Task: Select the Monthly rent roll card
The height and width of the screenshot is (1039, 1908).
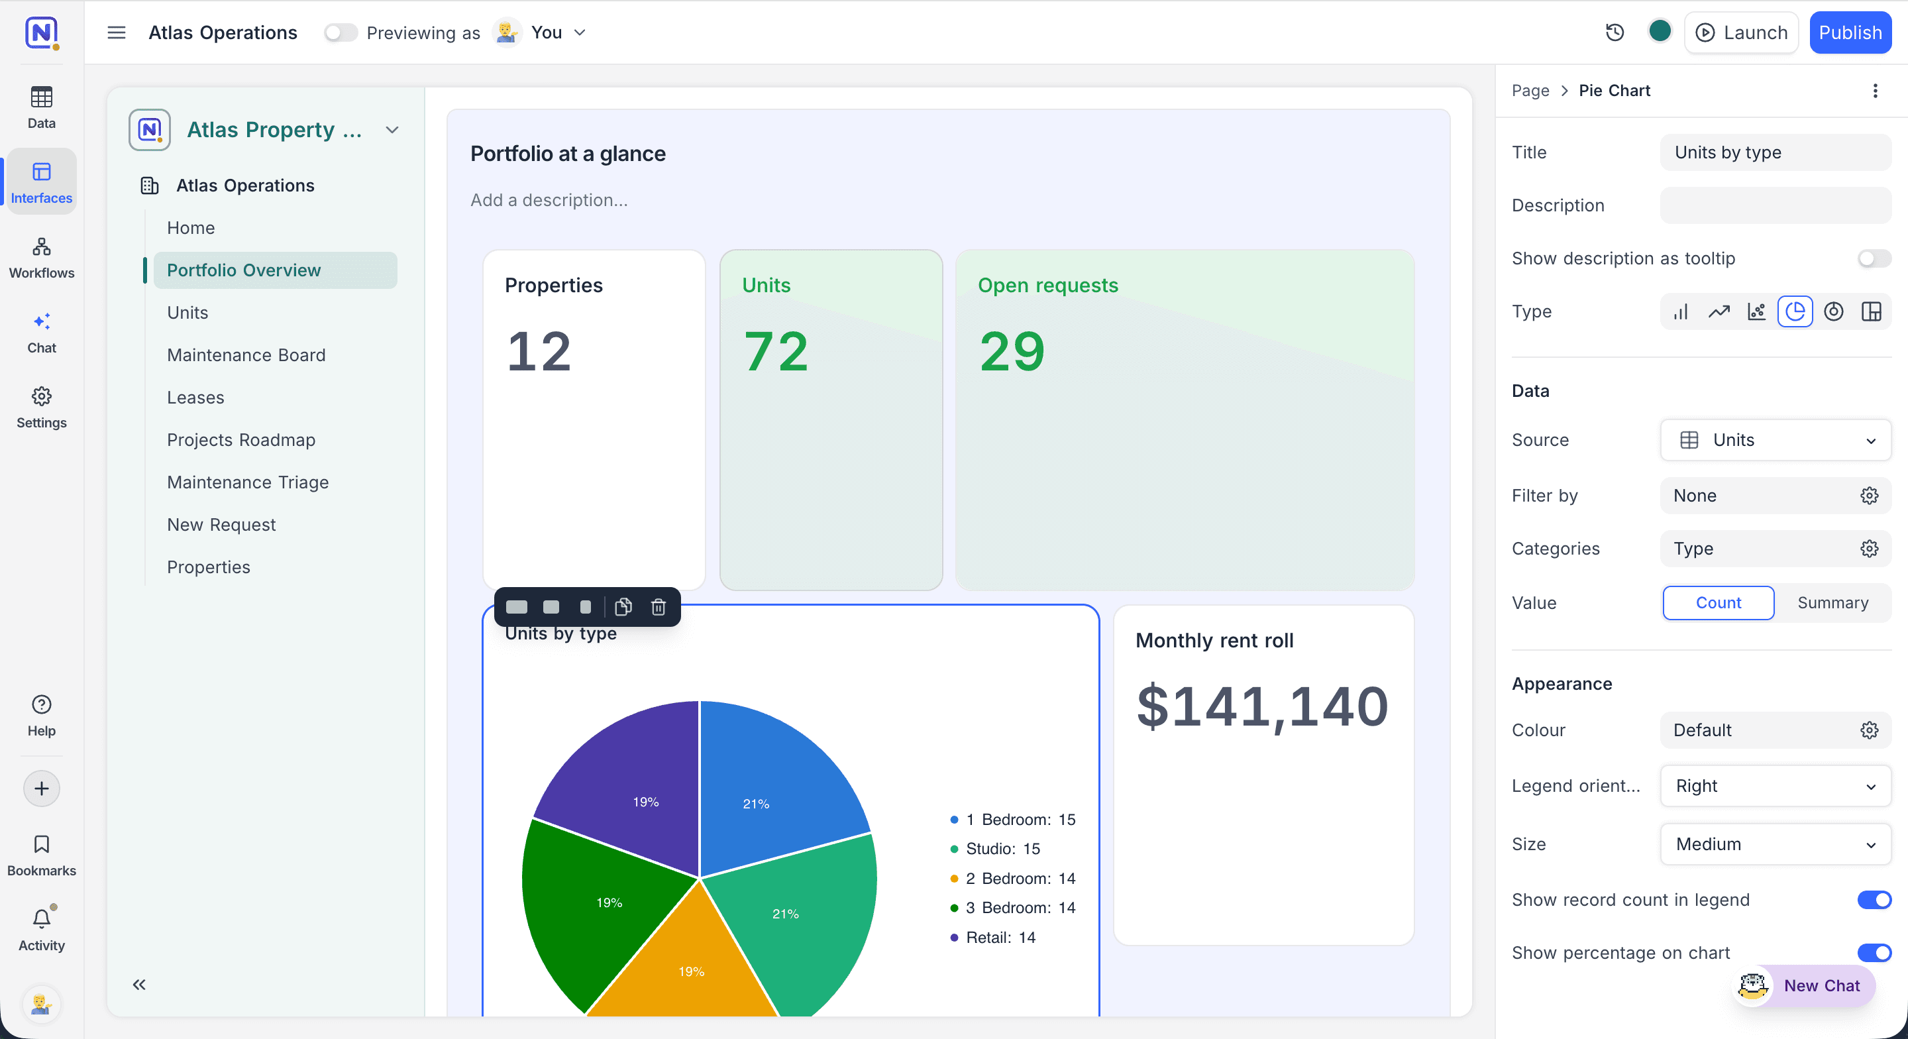Action: [x=1263, y=775]
